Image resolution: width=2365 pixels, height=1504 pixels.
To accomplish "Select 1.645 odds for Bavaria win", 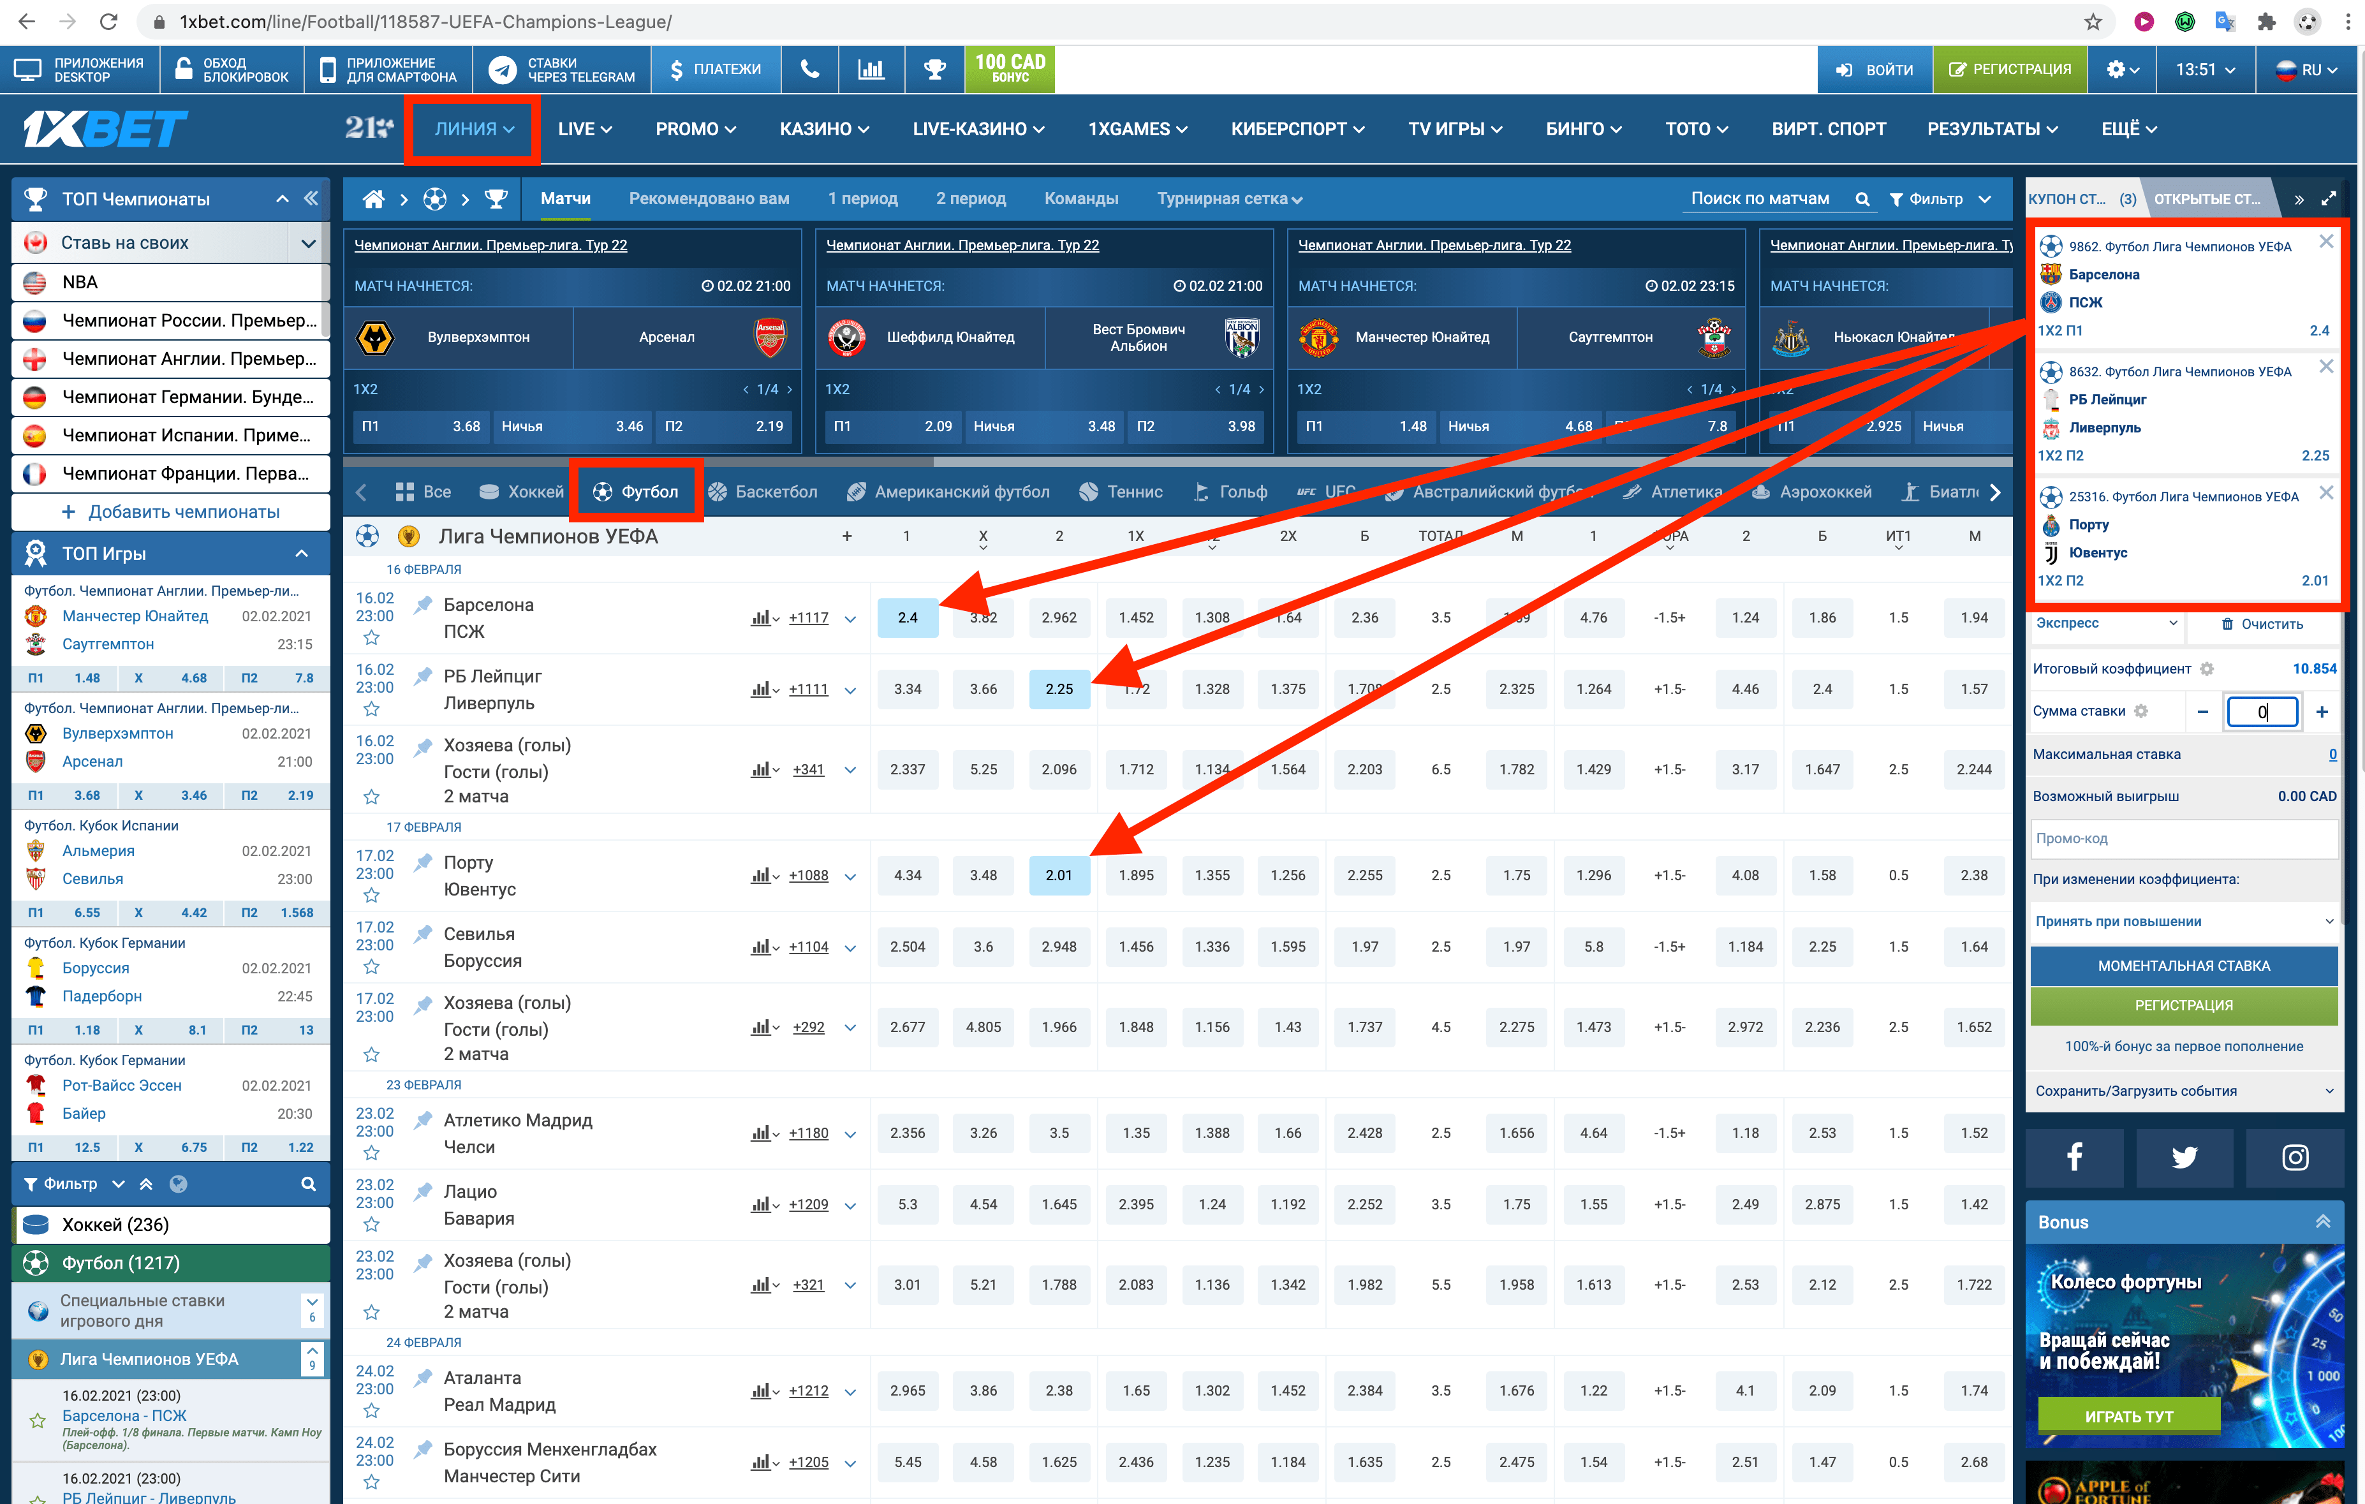I will [x=1059, y=1204].
